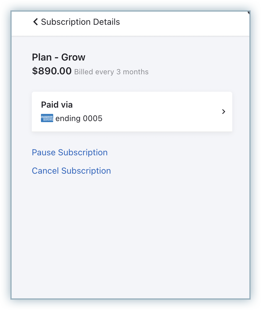The width and height of the screenshot is (261, 310).
Task: Click the 0005 card digits
Action: (93, 119)
